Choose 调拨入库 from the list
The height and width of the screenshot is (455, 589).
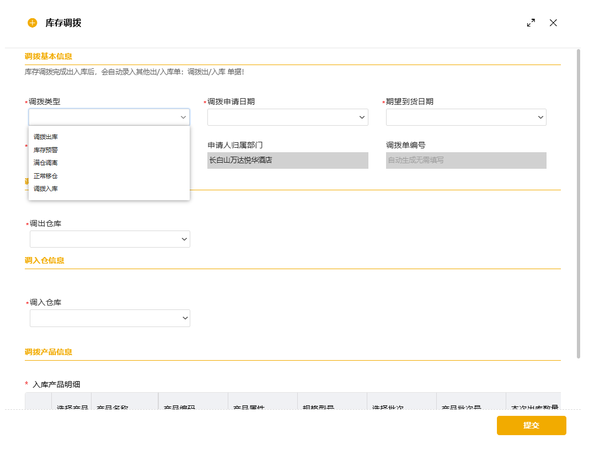pyautogui.click(x=46, y=189)
